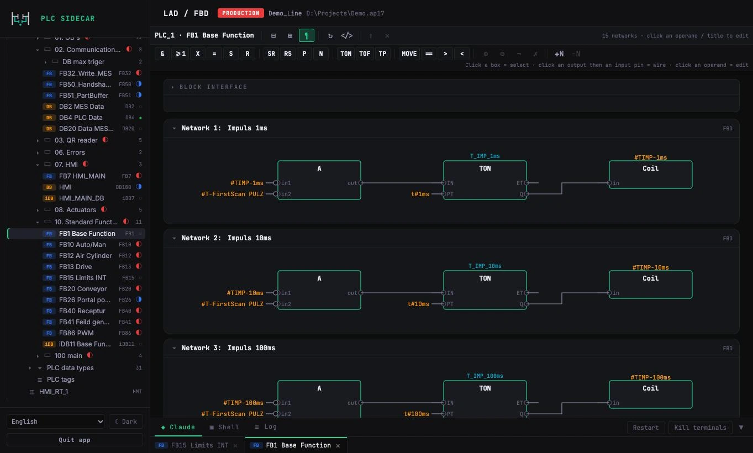Image resolution: width=753 pixels, height=453 pixels.
Task: Insert an AND (&) gate
Action: tap(162, 54)
